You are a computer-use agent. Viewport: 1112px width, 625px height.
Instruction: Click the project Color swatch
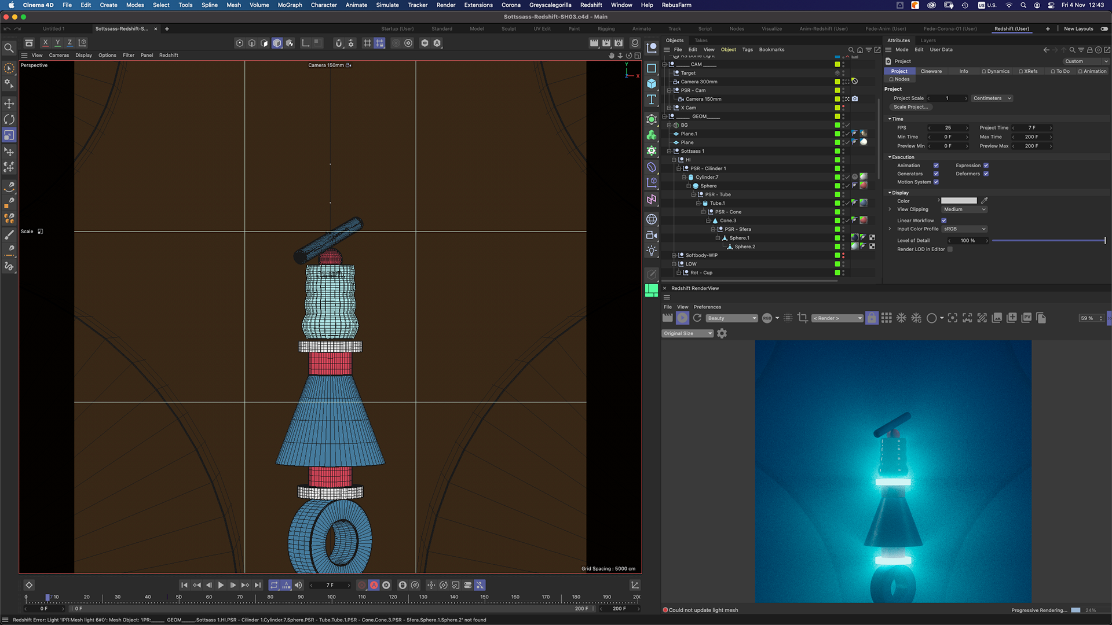(x=959, y=201)
